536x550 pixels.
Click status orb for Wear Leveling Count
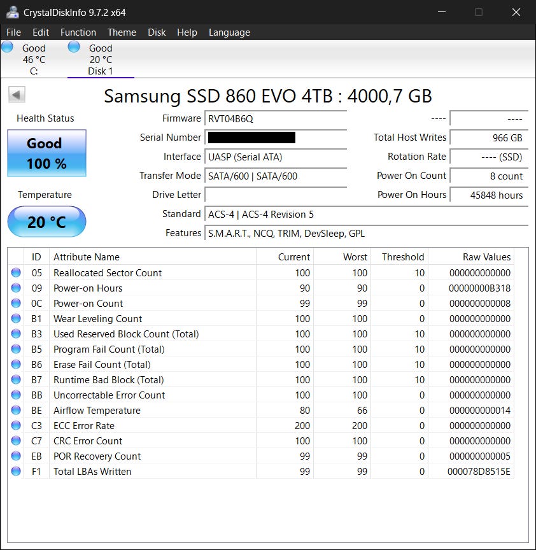(x=16, y=319)
